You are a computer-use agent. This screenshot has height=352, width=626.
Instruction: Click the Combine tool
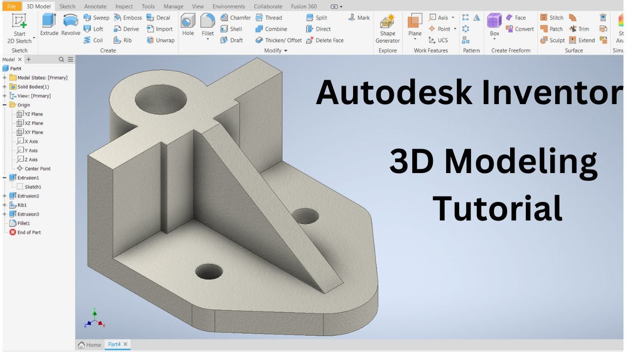tap(271, 29)
